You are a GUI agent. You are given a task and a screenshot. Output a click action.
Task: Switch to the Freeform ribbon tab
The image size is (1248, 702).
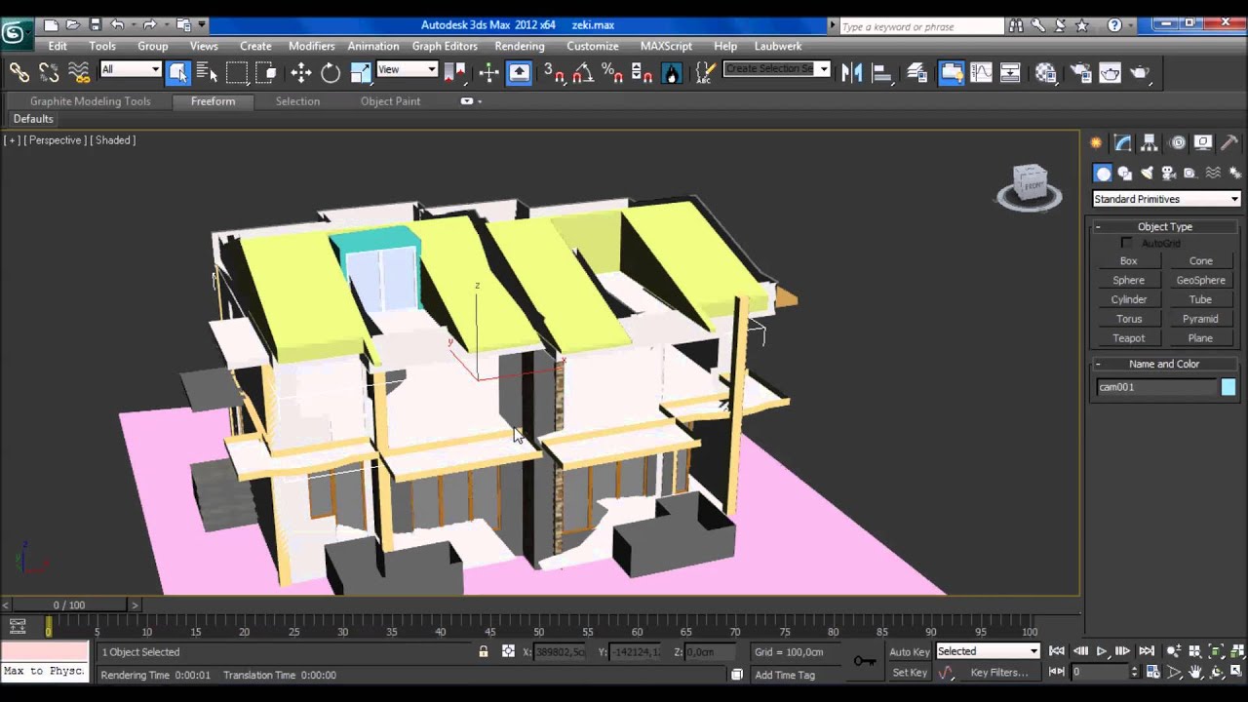213,101
